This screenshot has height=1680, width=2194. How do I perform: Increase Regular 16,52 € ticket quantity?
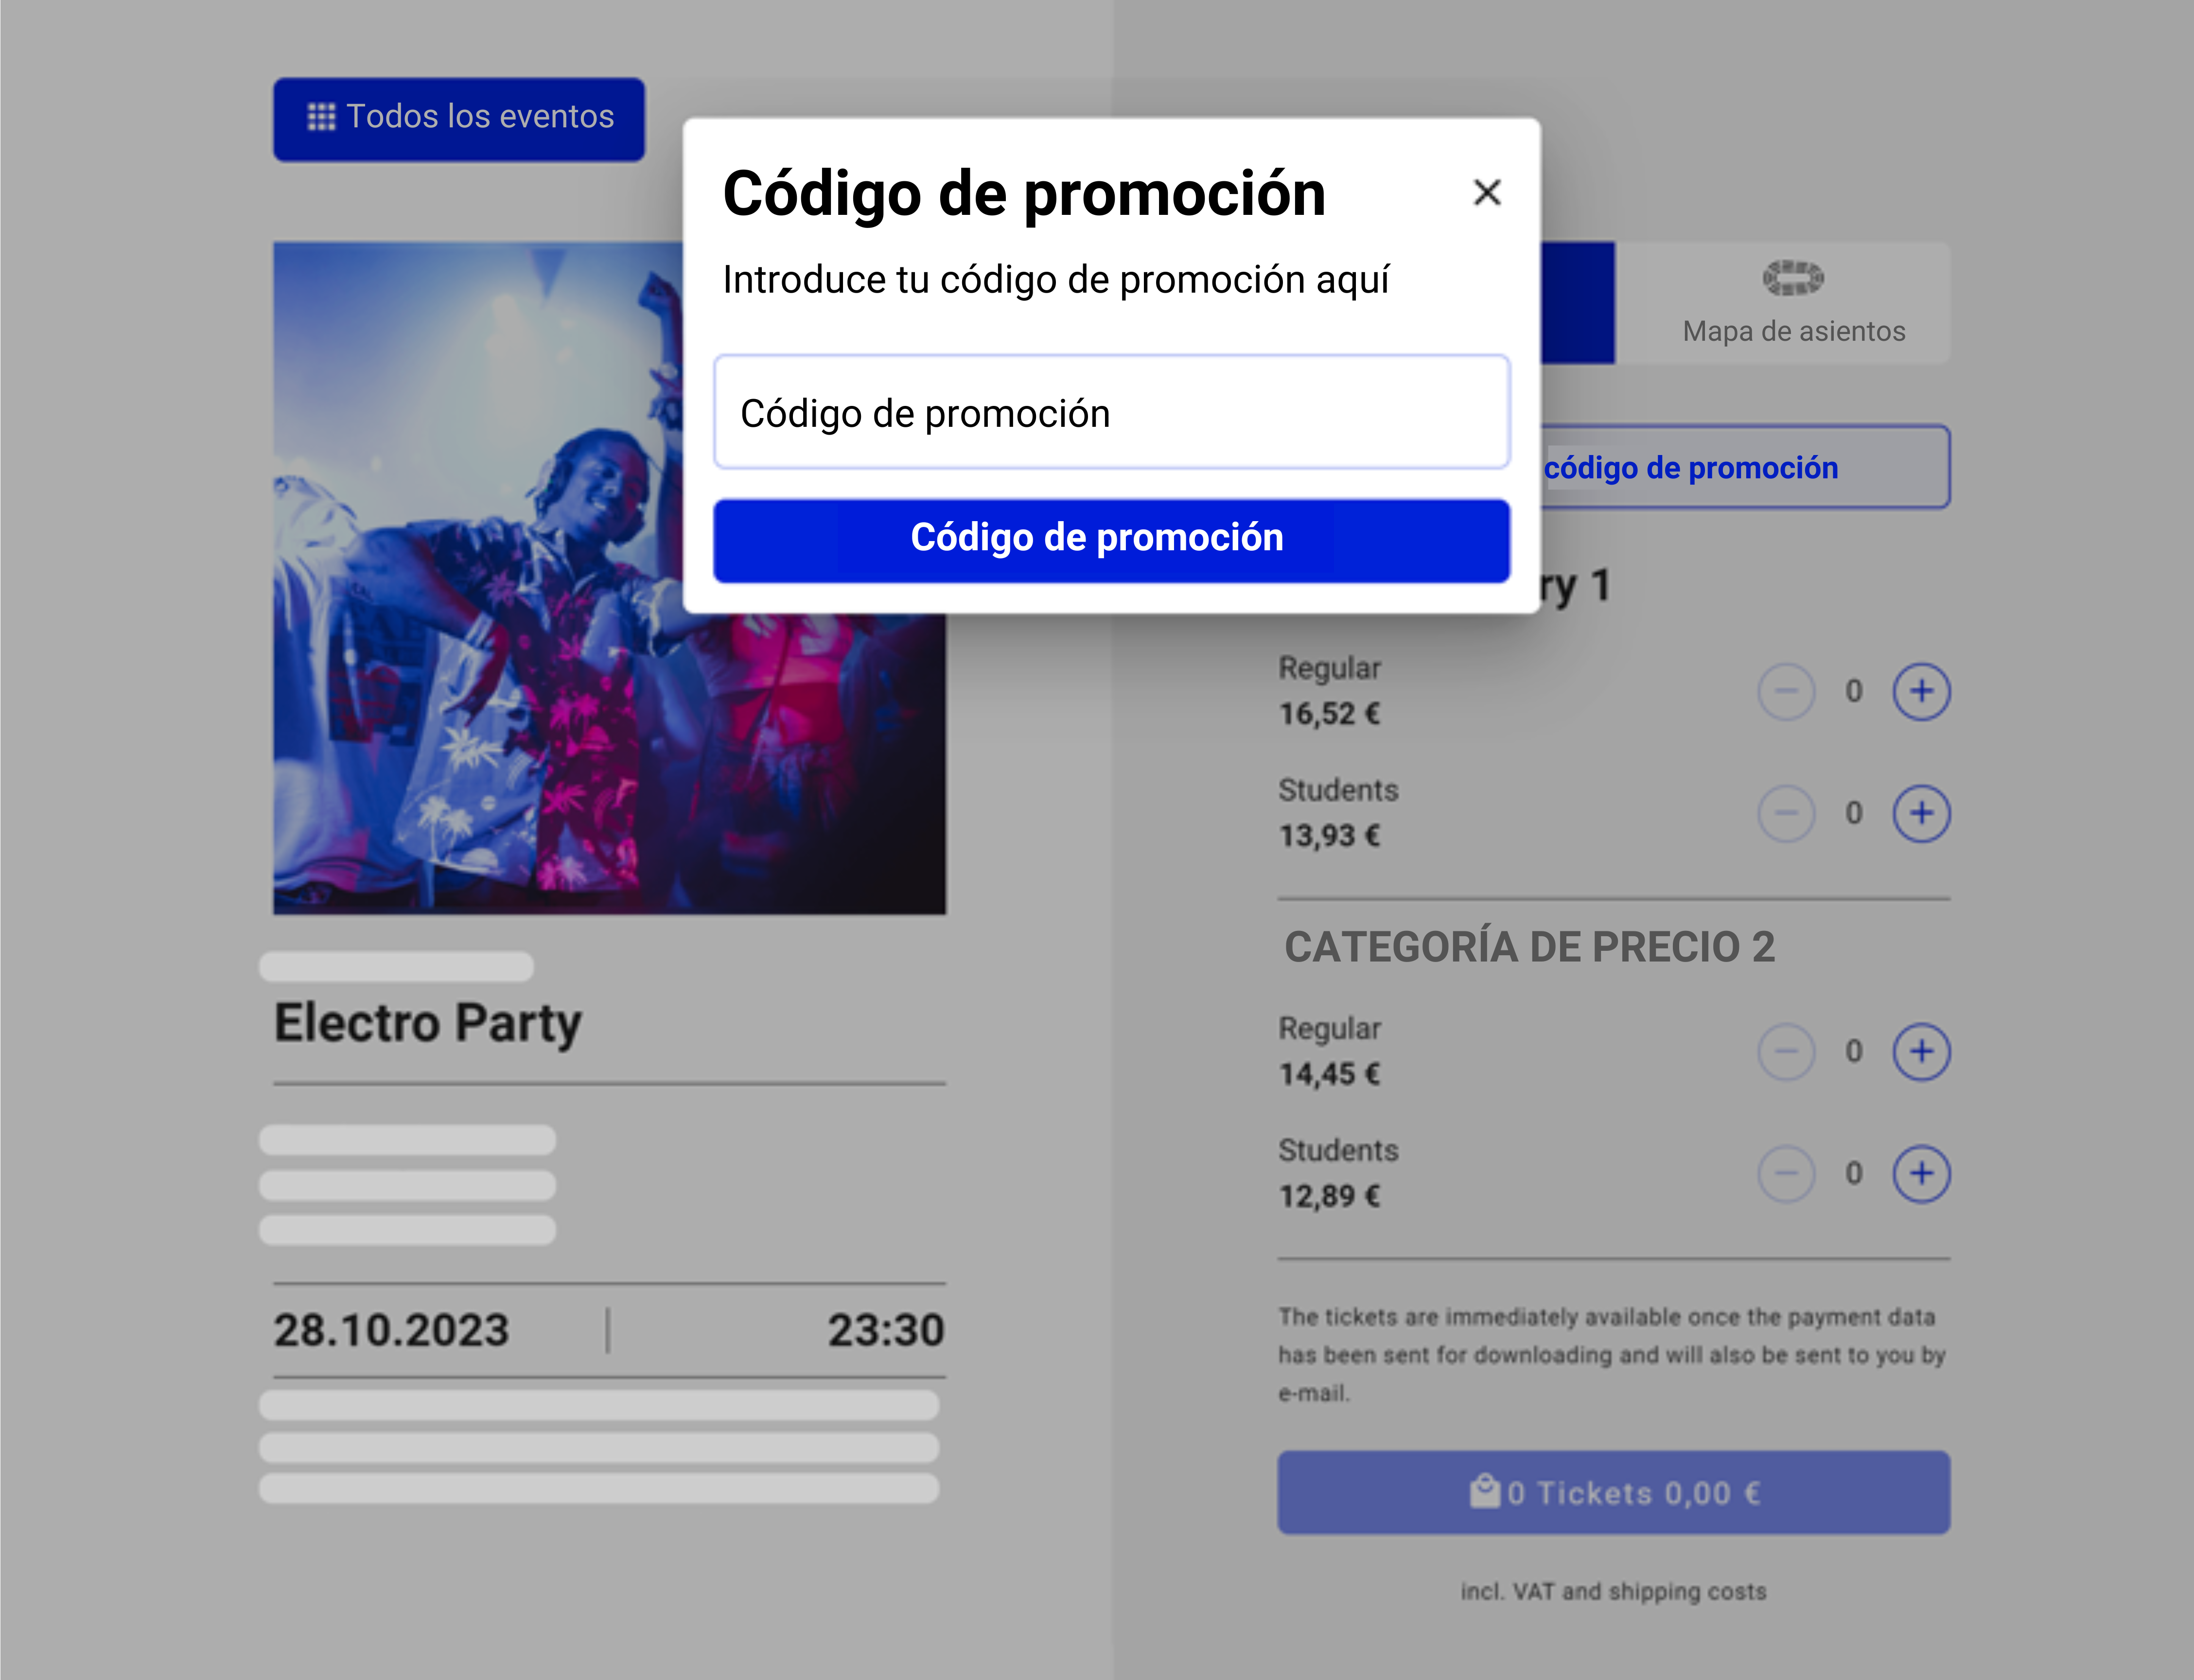(x=1921, y=691)
